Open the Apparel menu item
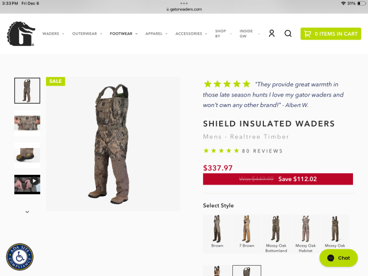Screen dimensions: 368x276 pos(156,34)
